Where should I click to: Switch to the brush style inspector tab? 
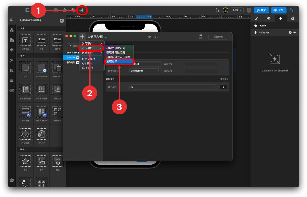click(x=257, y=18)
